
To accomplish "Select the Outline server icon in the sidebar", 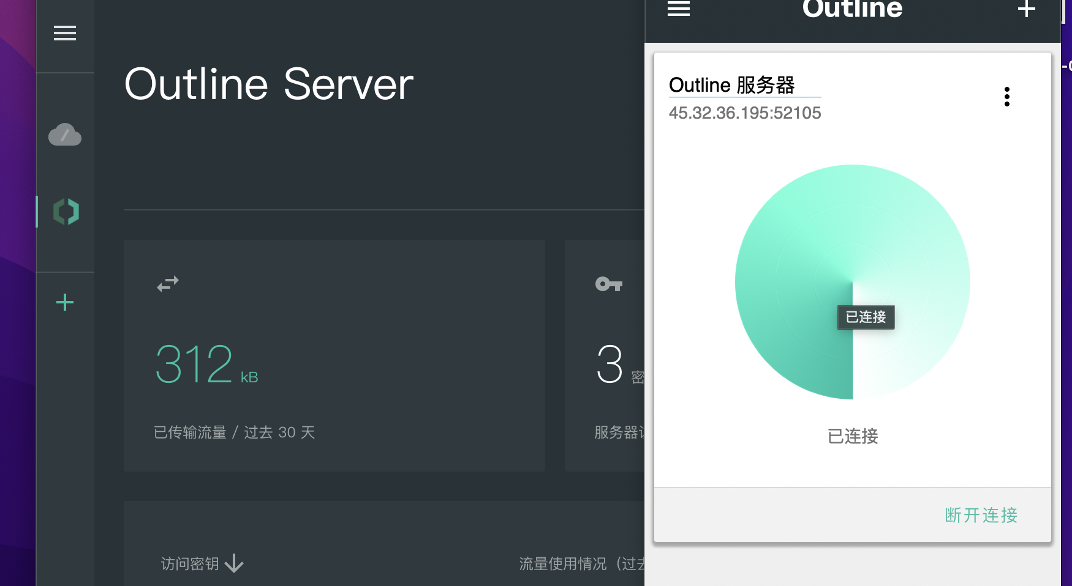I will pos(65,212).
